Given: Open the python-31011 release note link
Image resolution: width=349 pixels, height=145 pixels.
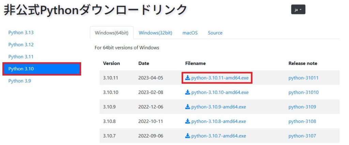Looking at the screenshot, I should pyautogui.click(x=303, y=78).
